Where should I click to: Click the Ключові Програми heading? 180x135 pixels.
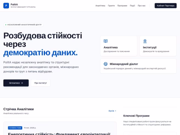pyautogui.click(x=136, y=116)
